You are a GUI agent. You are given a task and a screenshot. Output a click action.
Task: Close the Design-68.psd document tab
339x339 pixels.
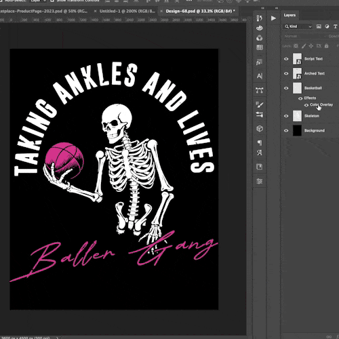(x=161, y=11)
